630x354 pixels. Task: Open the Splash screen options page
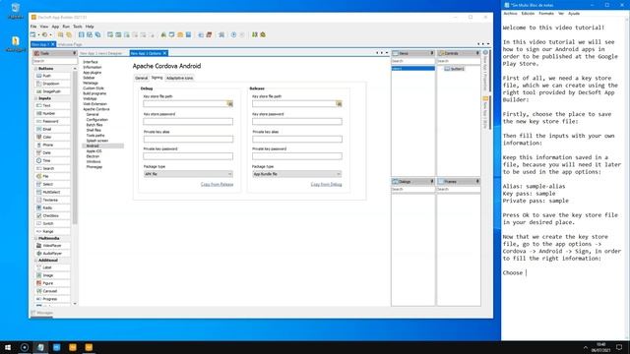[x=97, y=141]
